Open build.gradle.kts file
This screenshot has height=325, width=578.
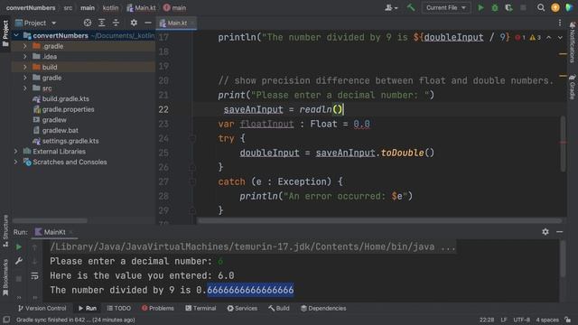click(66, 98)
